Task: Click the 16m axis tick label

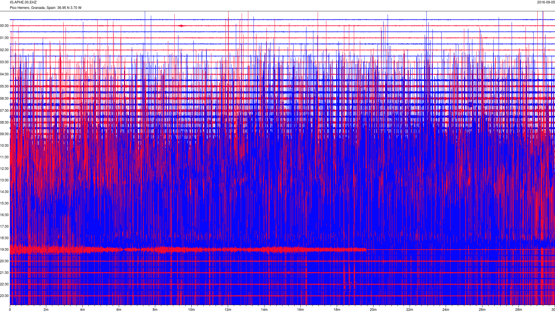Action: (x=301, y=310)
